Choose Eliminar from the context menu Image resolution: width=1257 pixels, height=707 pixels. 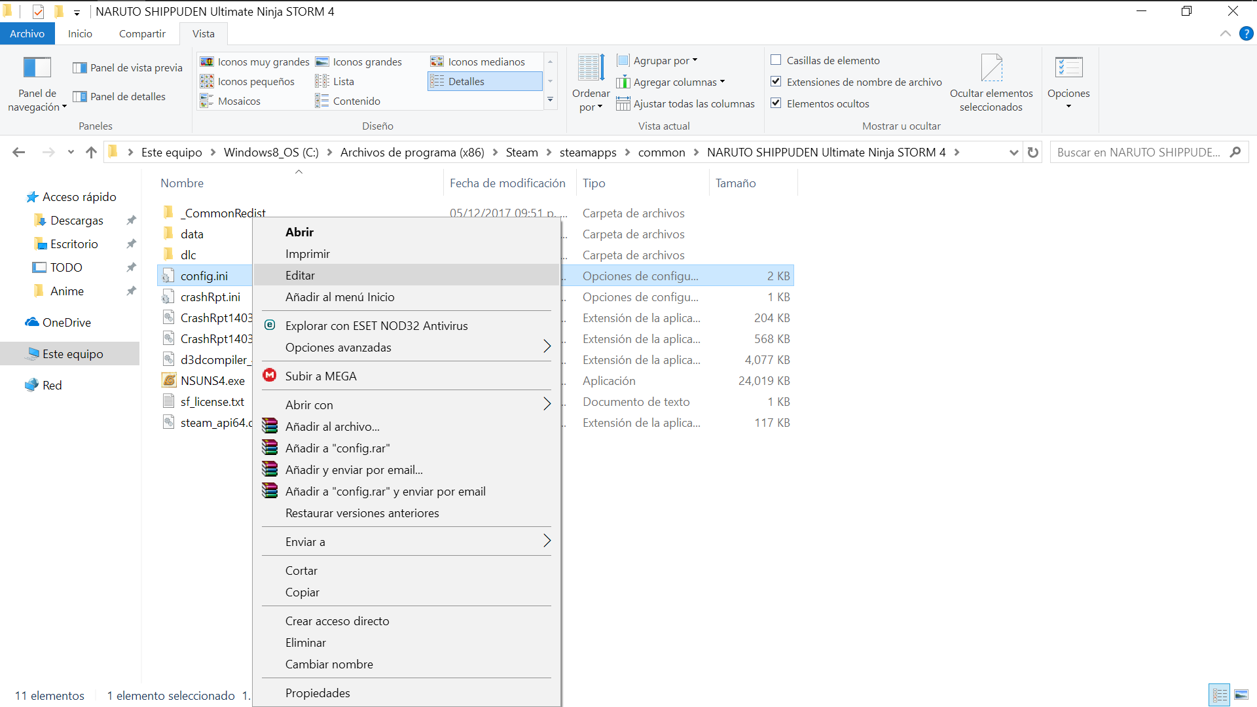click(x=407, y=642)
